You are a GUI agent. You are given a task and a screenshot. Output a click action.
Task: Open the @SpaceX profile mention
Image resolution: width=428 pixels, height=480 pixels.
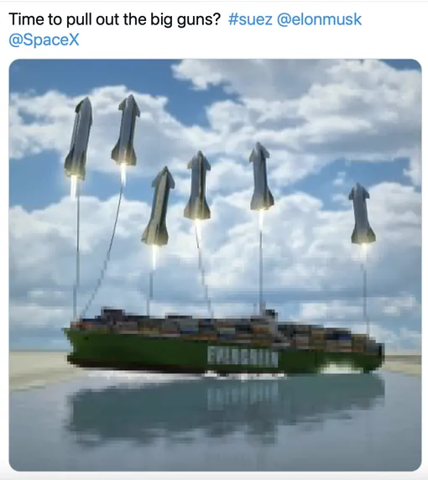pyautogui.click(x=44, y=39)
